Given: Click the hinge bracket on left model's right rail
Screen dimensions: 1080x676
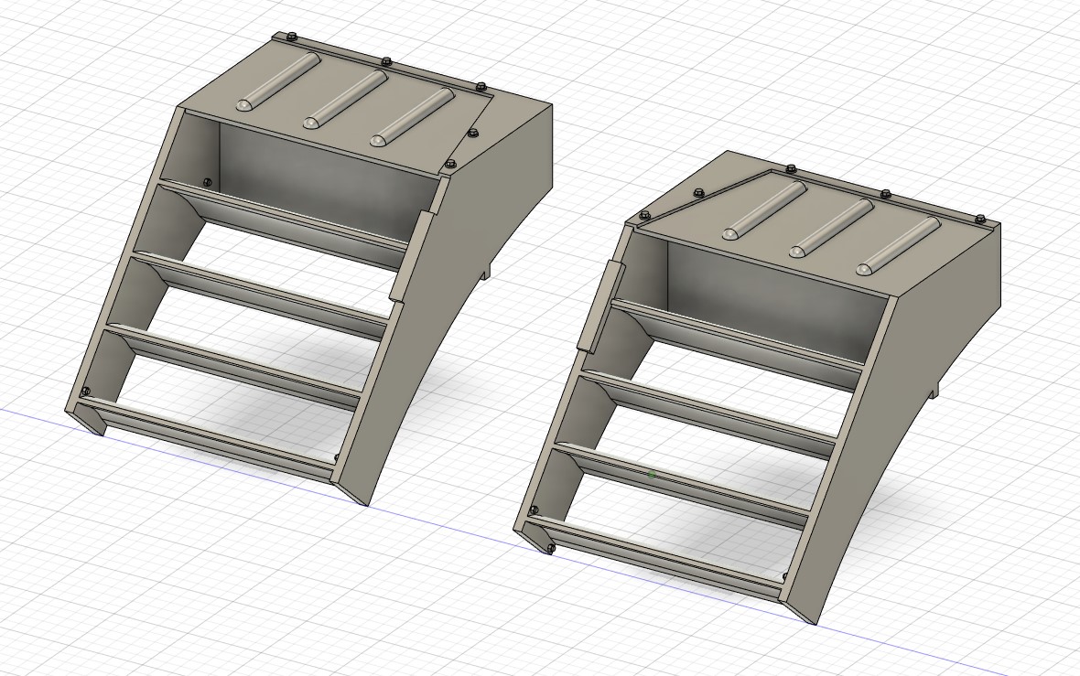Looking at the screenshot, I should point(412,255).
